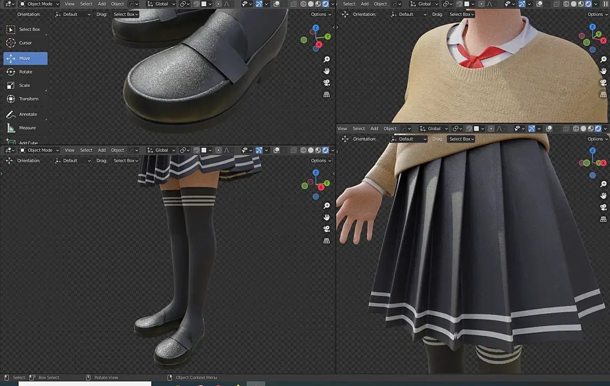
Task: Toggle snapping magnet in skirt viewport header
Action: coord(469,129)
